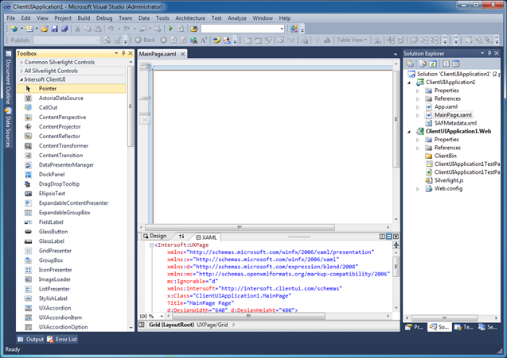This screenshot has width=507, height=358.
Task: Open the Error List button
Action: coord(62,339)
